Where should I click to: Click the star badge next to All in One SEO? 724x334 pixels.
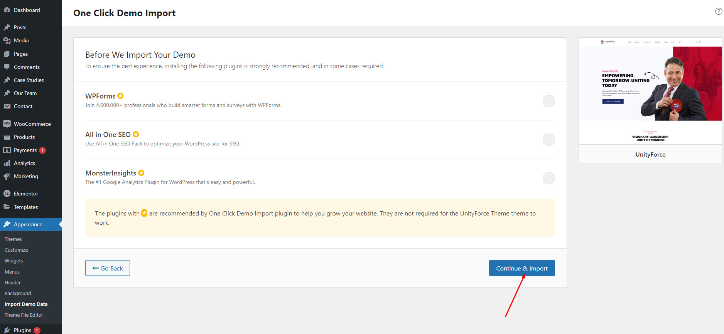click(x=136, y=134)
